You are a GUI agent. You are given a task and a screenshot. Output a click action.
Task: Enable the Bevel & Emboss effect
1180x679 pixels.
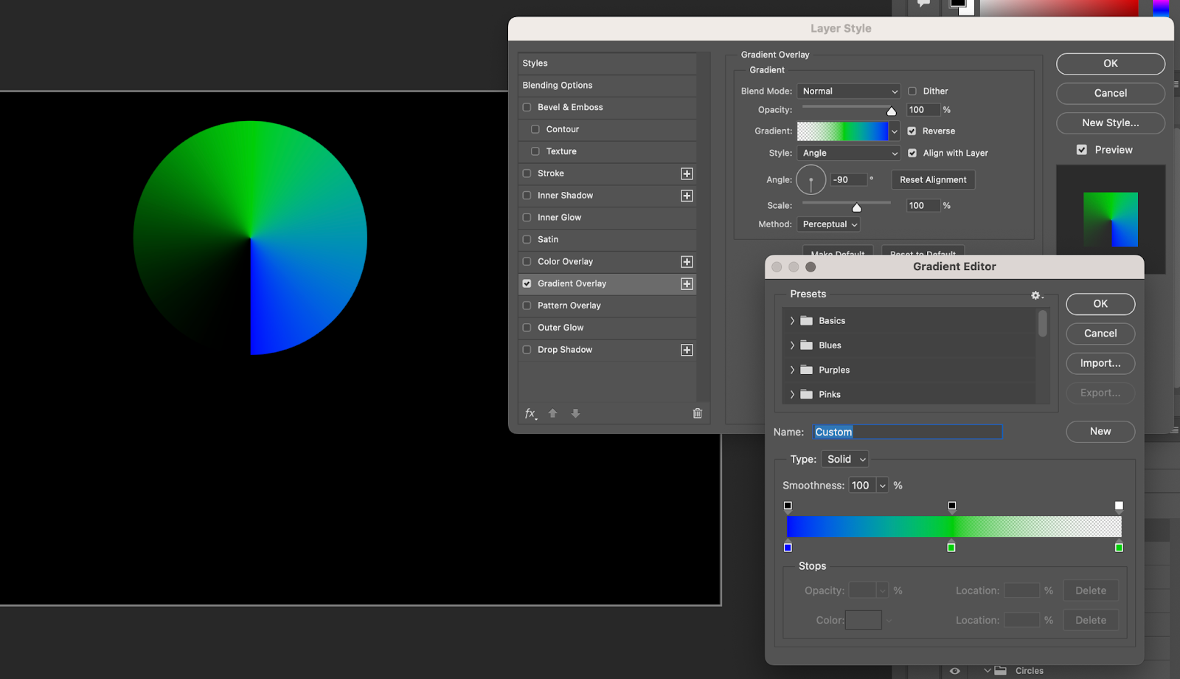point(527,108)
